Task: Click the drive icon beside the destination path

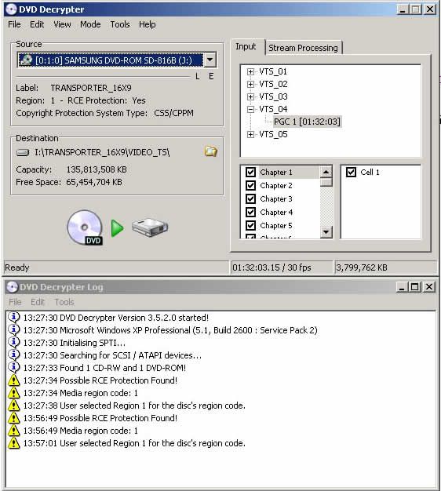Action: coord(23,152)
